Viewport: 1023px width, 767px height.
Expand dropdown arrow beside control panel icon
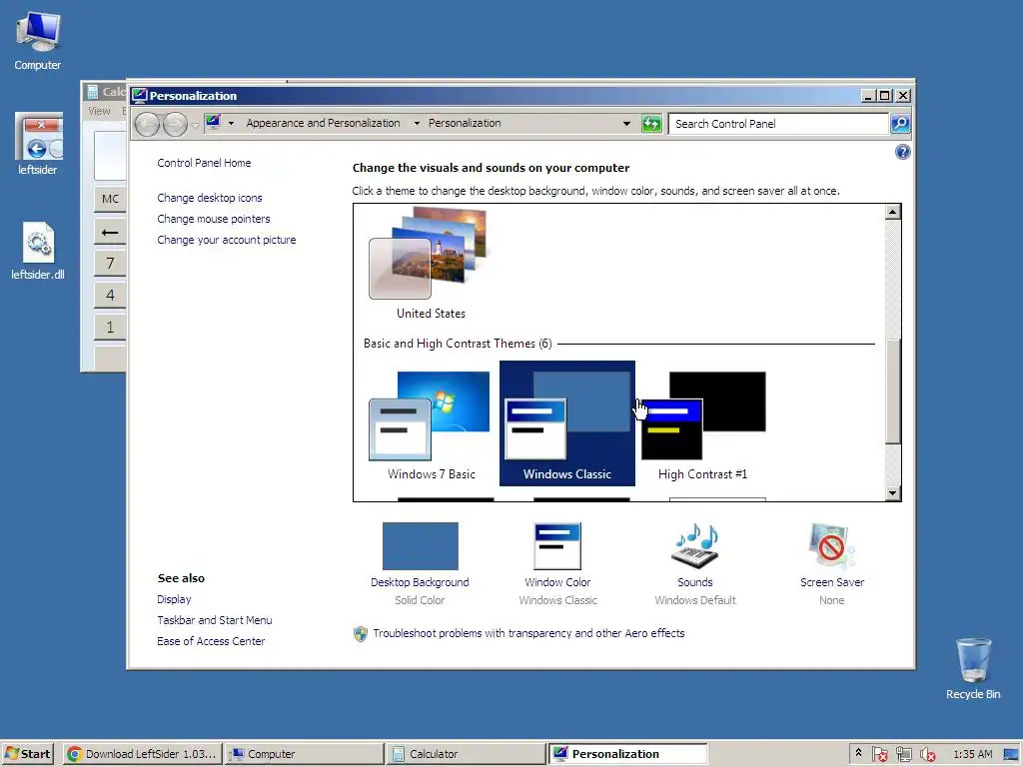231,123
